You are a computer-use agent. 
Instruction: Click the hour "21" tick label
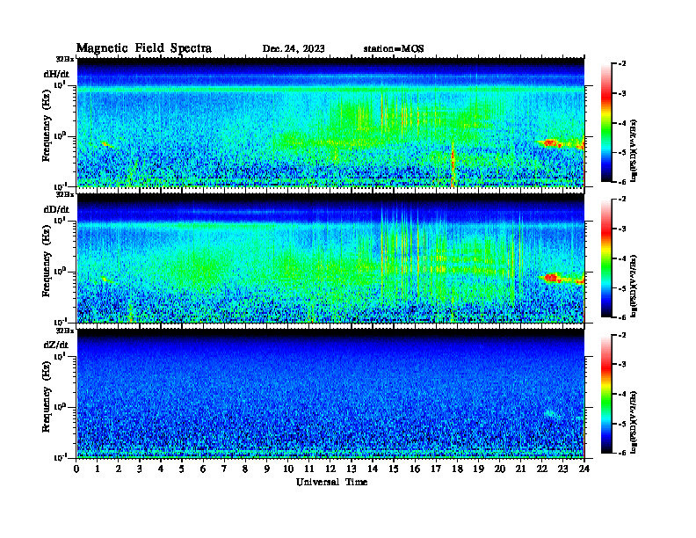coord(520,469)
